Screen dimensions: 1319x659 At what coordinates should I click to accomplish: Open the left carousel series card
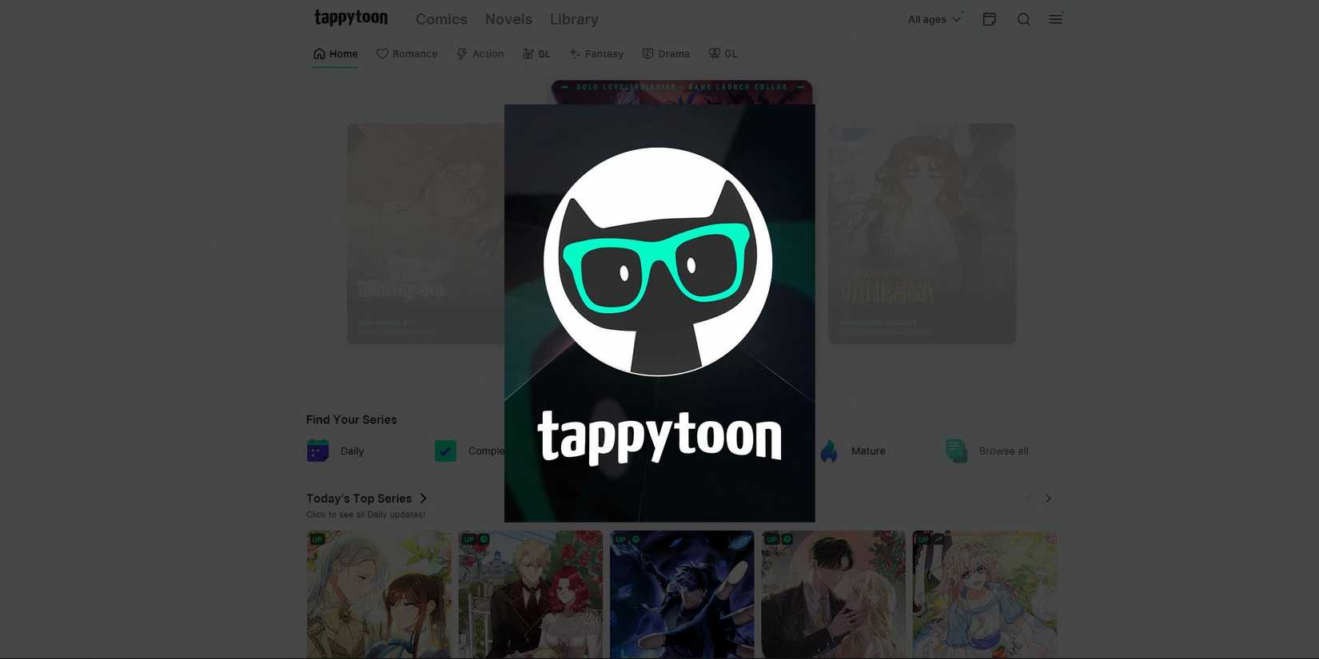coord(425,233)
